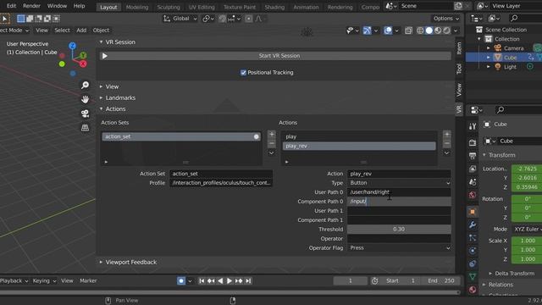Open the Physics properties icon
This screenshot has width=542, height=305.
[473, 251]
